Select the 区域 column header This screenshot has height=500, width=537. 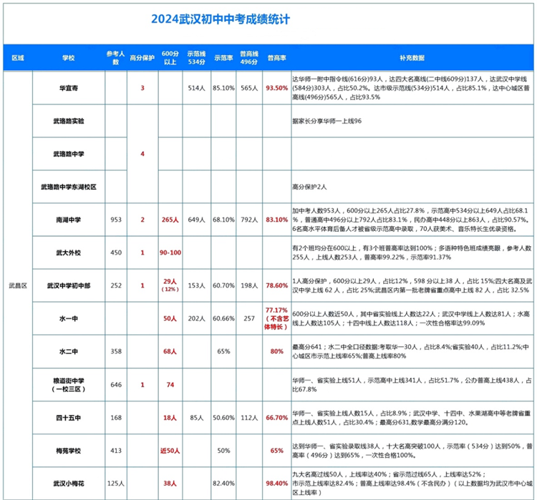pos(18,58)
